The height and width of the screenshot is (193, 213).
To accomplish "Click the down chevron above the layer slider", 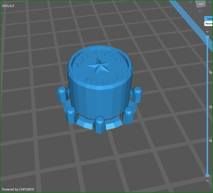I will 207,32.
